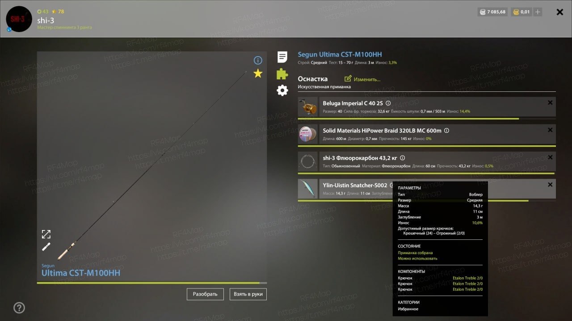Click the Взять в руки button
The width and height of the screenshot is (572, 321).
point(248,294)
